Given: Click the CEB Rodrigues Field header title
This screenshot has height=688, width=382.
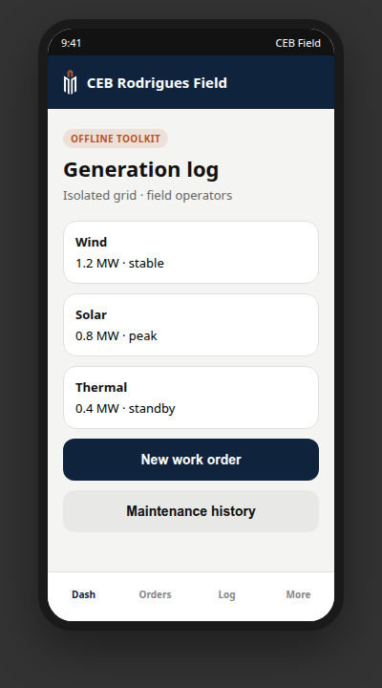Looking at the screenshot, I should (157, 83).
